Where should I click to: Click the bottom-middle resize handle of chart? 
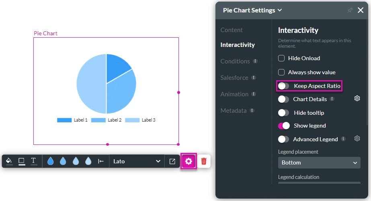[107, 144]
